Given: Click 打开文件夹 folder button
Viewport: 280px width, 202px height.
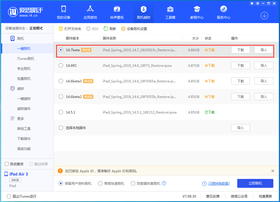Looking at the screenshot, I should coord(70,29).
